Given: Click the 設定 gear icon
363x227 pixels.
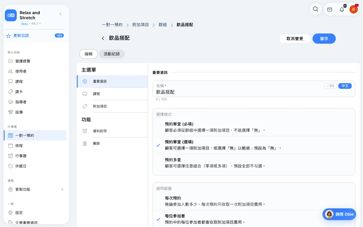Looking at the screenshot, I should (x=10, y=213).
